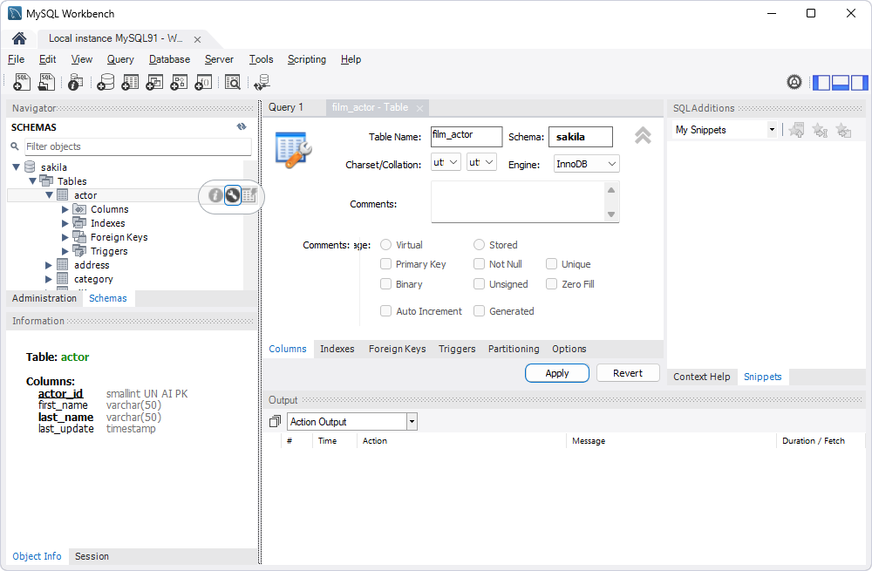
Task: Enable the Zero Fill checkbox
Action: tap(551, 283)
